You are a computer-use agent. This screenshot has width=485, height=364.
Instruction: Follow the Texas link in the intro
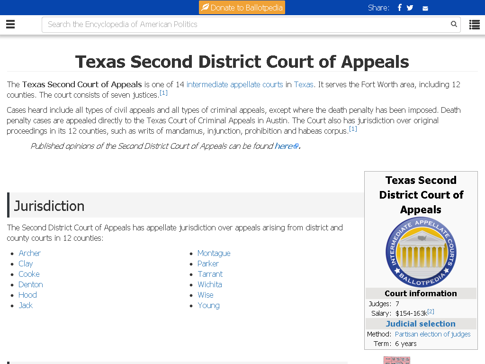pyautogui.click(x=304, y=84)
